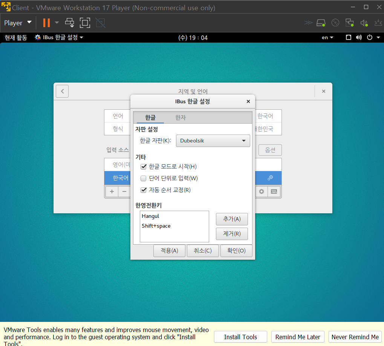
Task: Open the IBus 한글 설정 app menu
Action: [59, 37]
